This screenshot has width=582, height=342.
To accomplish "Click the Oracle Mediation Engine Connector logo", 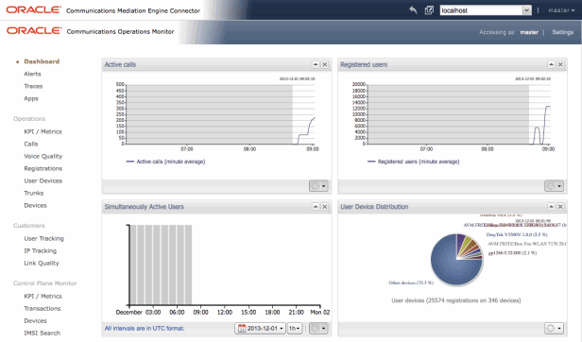I will [x=103, y=10].
